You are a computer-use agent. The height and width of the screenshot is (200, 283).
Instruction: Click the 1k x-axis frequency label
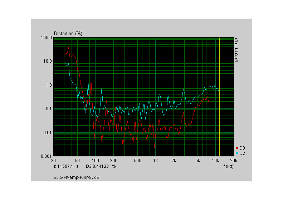pyautogui.click(x=156, y=161)
